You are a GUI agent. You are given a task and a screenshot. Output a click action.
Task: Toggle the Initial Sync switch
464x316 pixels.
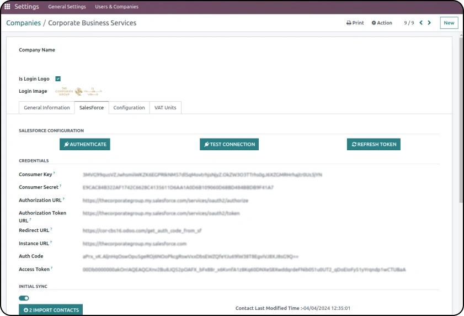point(24,298)
